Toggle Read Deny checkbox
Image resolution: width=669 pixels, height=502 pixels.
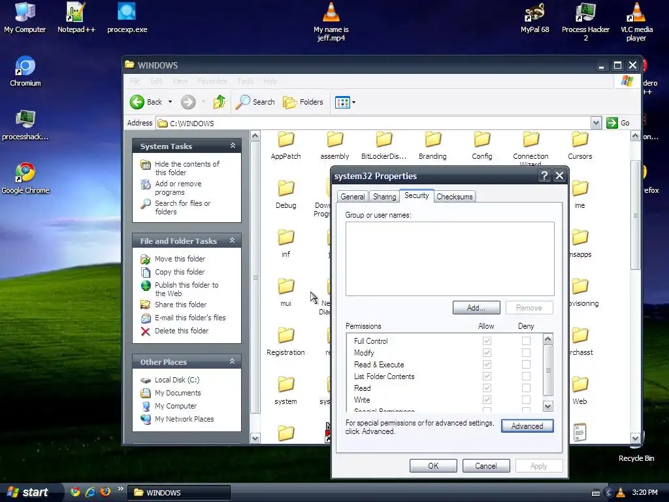coord(526,388)
